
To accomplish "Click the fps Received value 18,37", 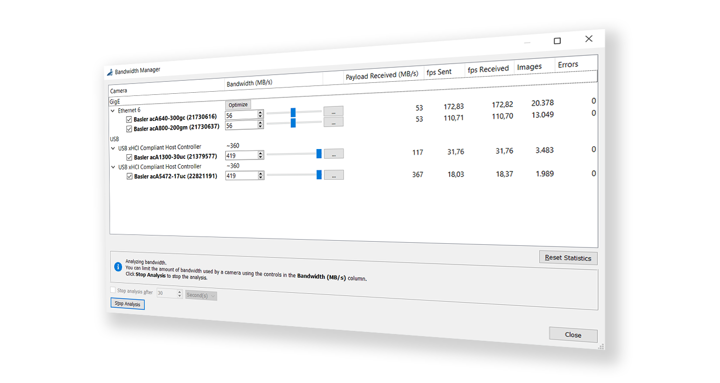I will [x=505, y=174].
